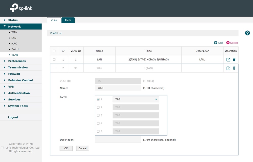Edit the LAN VLAN entry
Screen dimensions: 253x162
point(228,59)
